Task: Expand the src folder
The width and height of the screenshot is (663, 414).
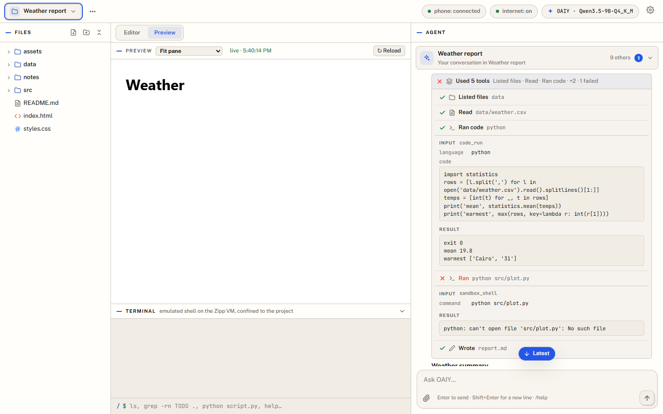Action: [55, 90]
